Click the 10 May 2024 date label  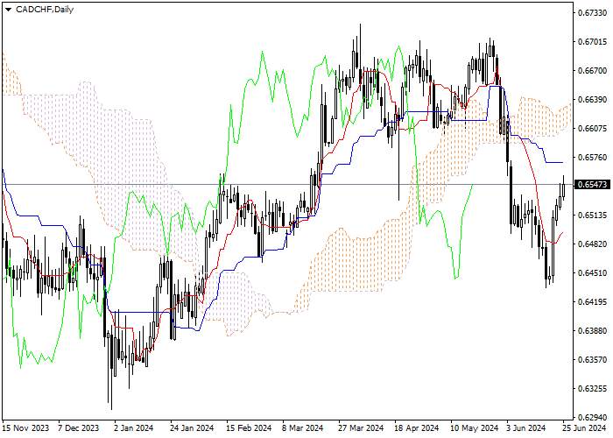(475, 428)
